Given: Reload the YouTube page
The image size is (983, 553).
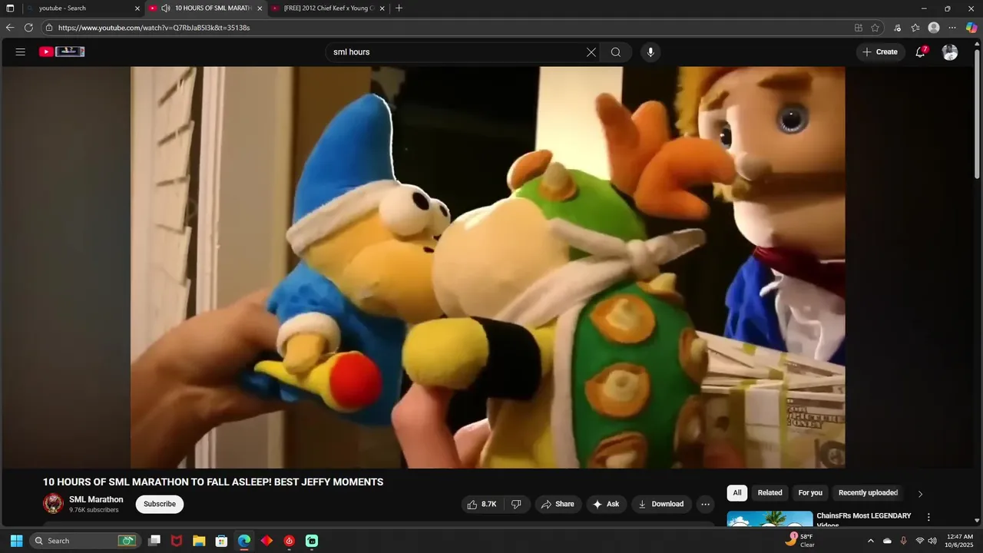Looking at the screenshot, I should 28,28.
